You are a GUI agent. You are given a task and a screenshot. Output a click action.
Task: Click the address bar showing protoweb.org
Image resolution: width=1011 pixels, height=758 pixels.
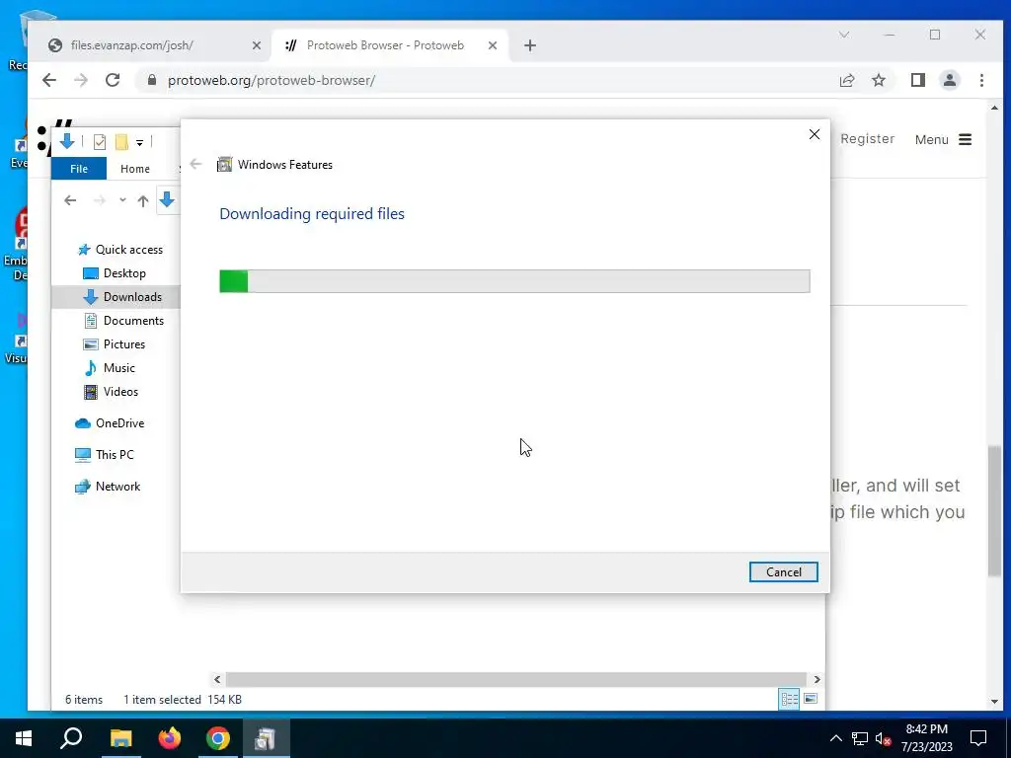pyautogui.click(x=271, y=81)
